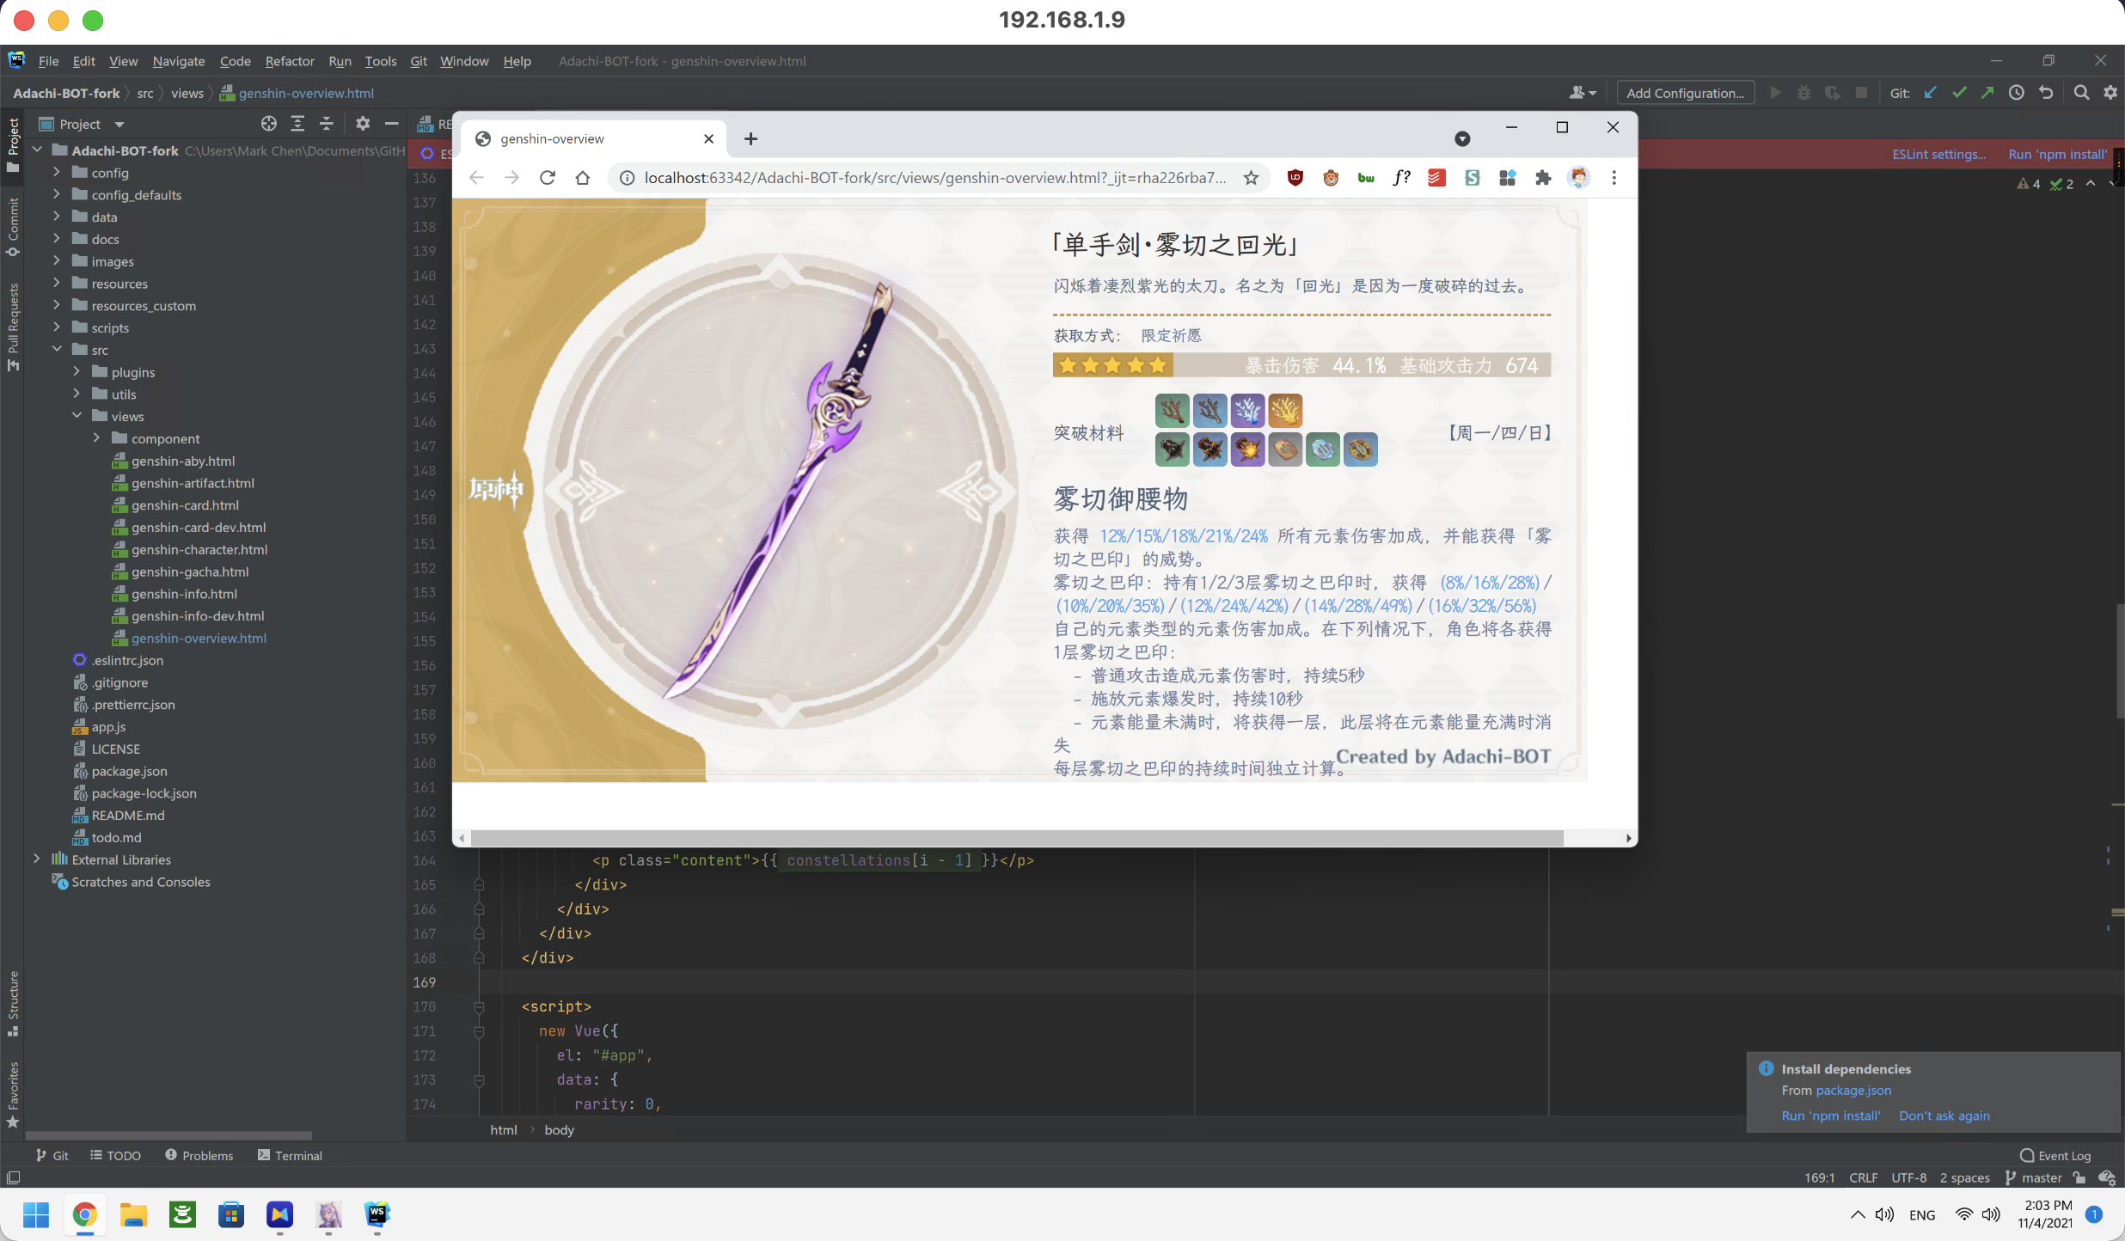2125x1241 pixels.
Task: Open the Refactor menu
Action: [290, 61]
